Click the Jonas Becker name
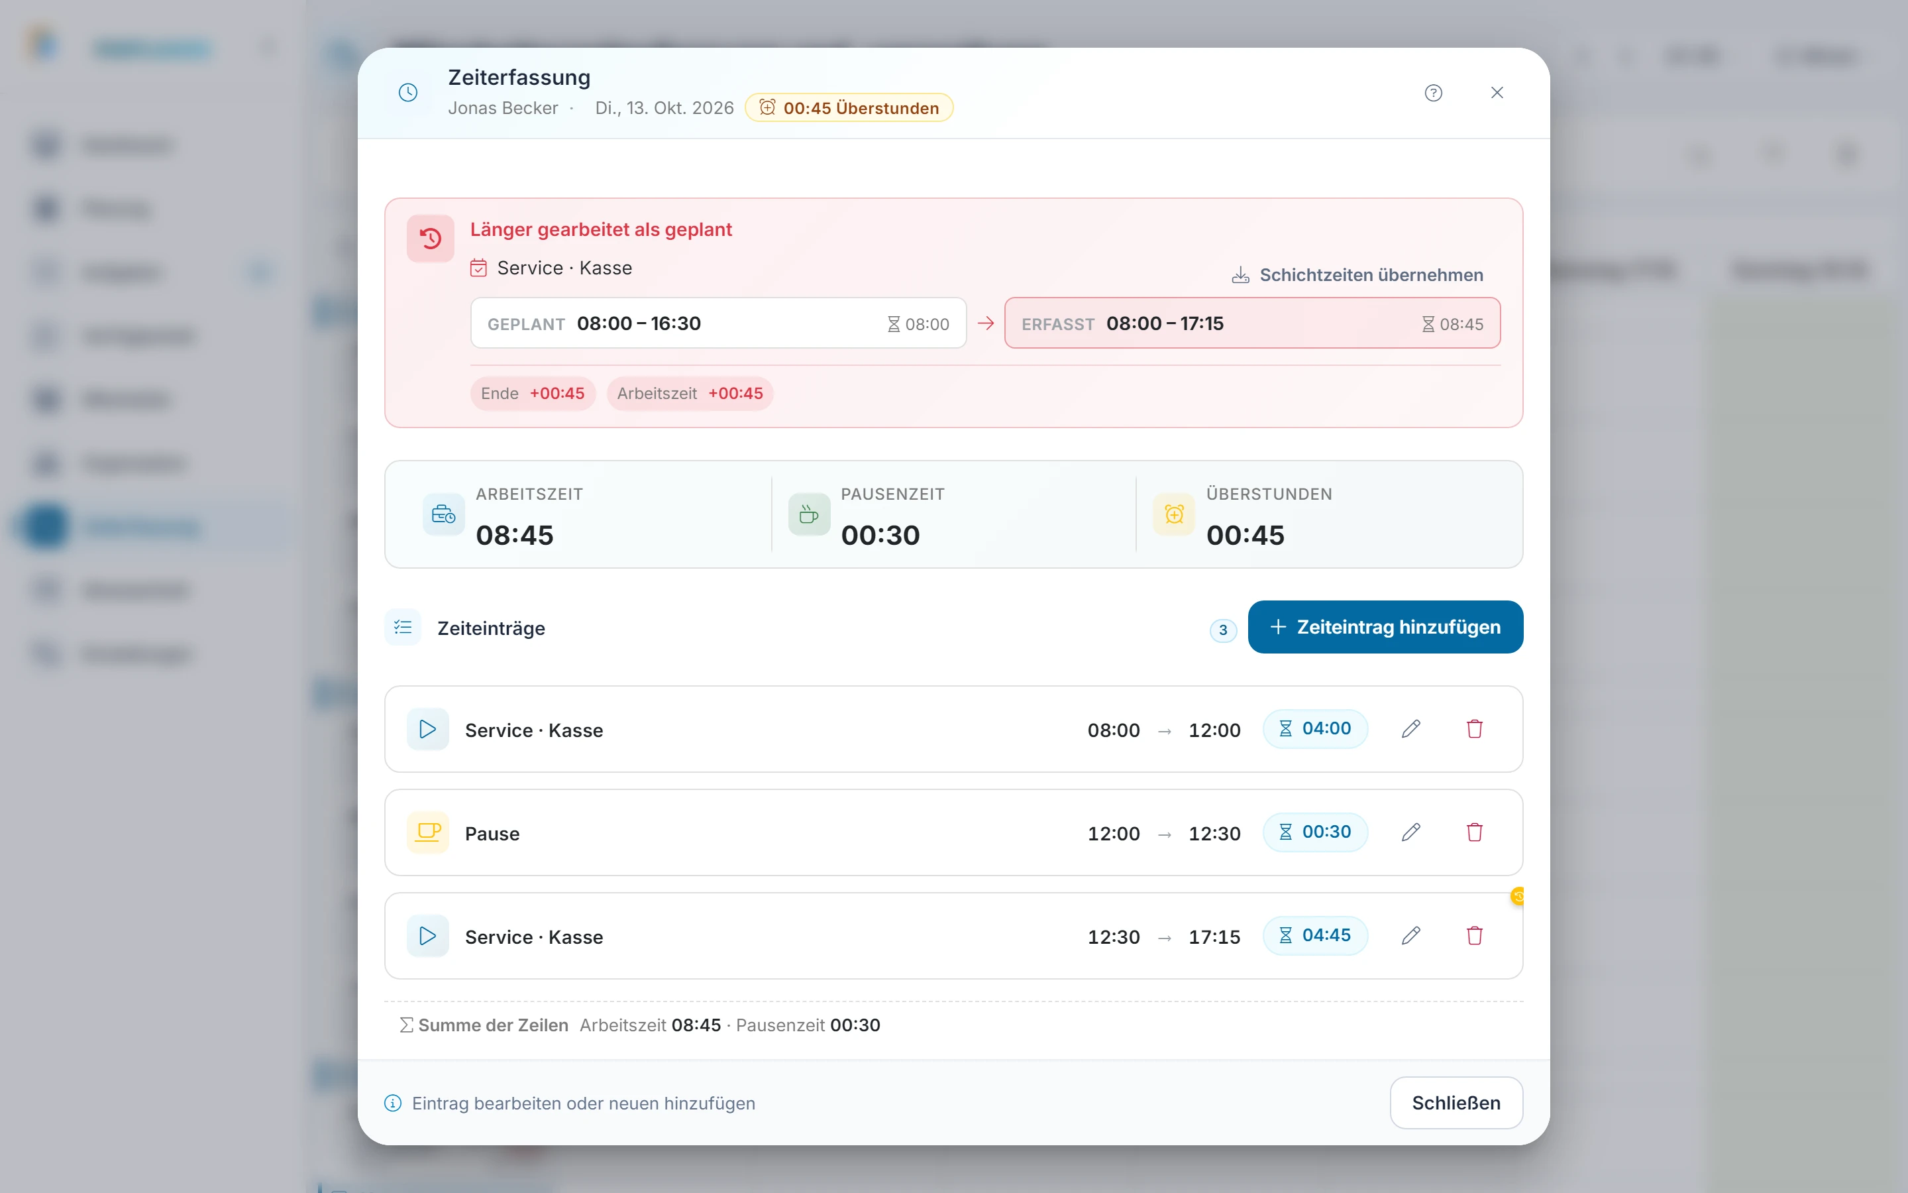Viewport: 1908px width, 1193px height. (503, 108)
